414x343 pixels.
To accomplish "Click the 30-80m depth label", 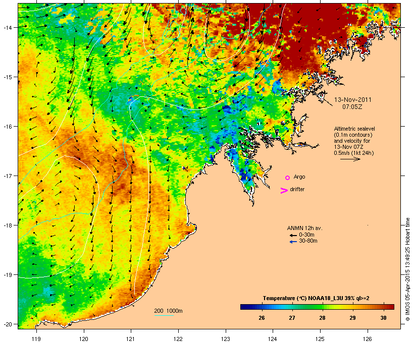I will click(x=308, y=241).
